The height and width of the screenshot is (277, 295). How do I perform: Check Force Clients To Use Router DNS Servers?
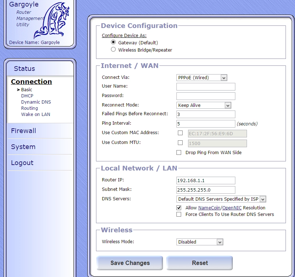[x=179, y=214]
